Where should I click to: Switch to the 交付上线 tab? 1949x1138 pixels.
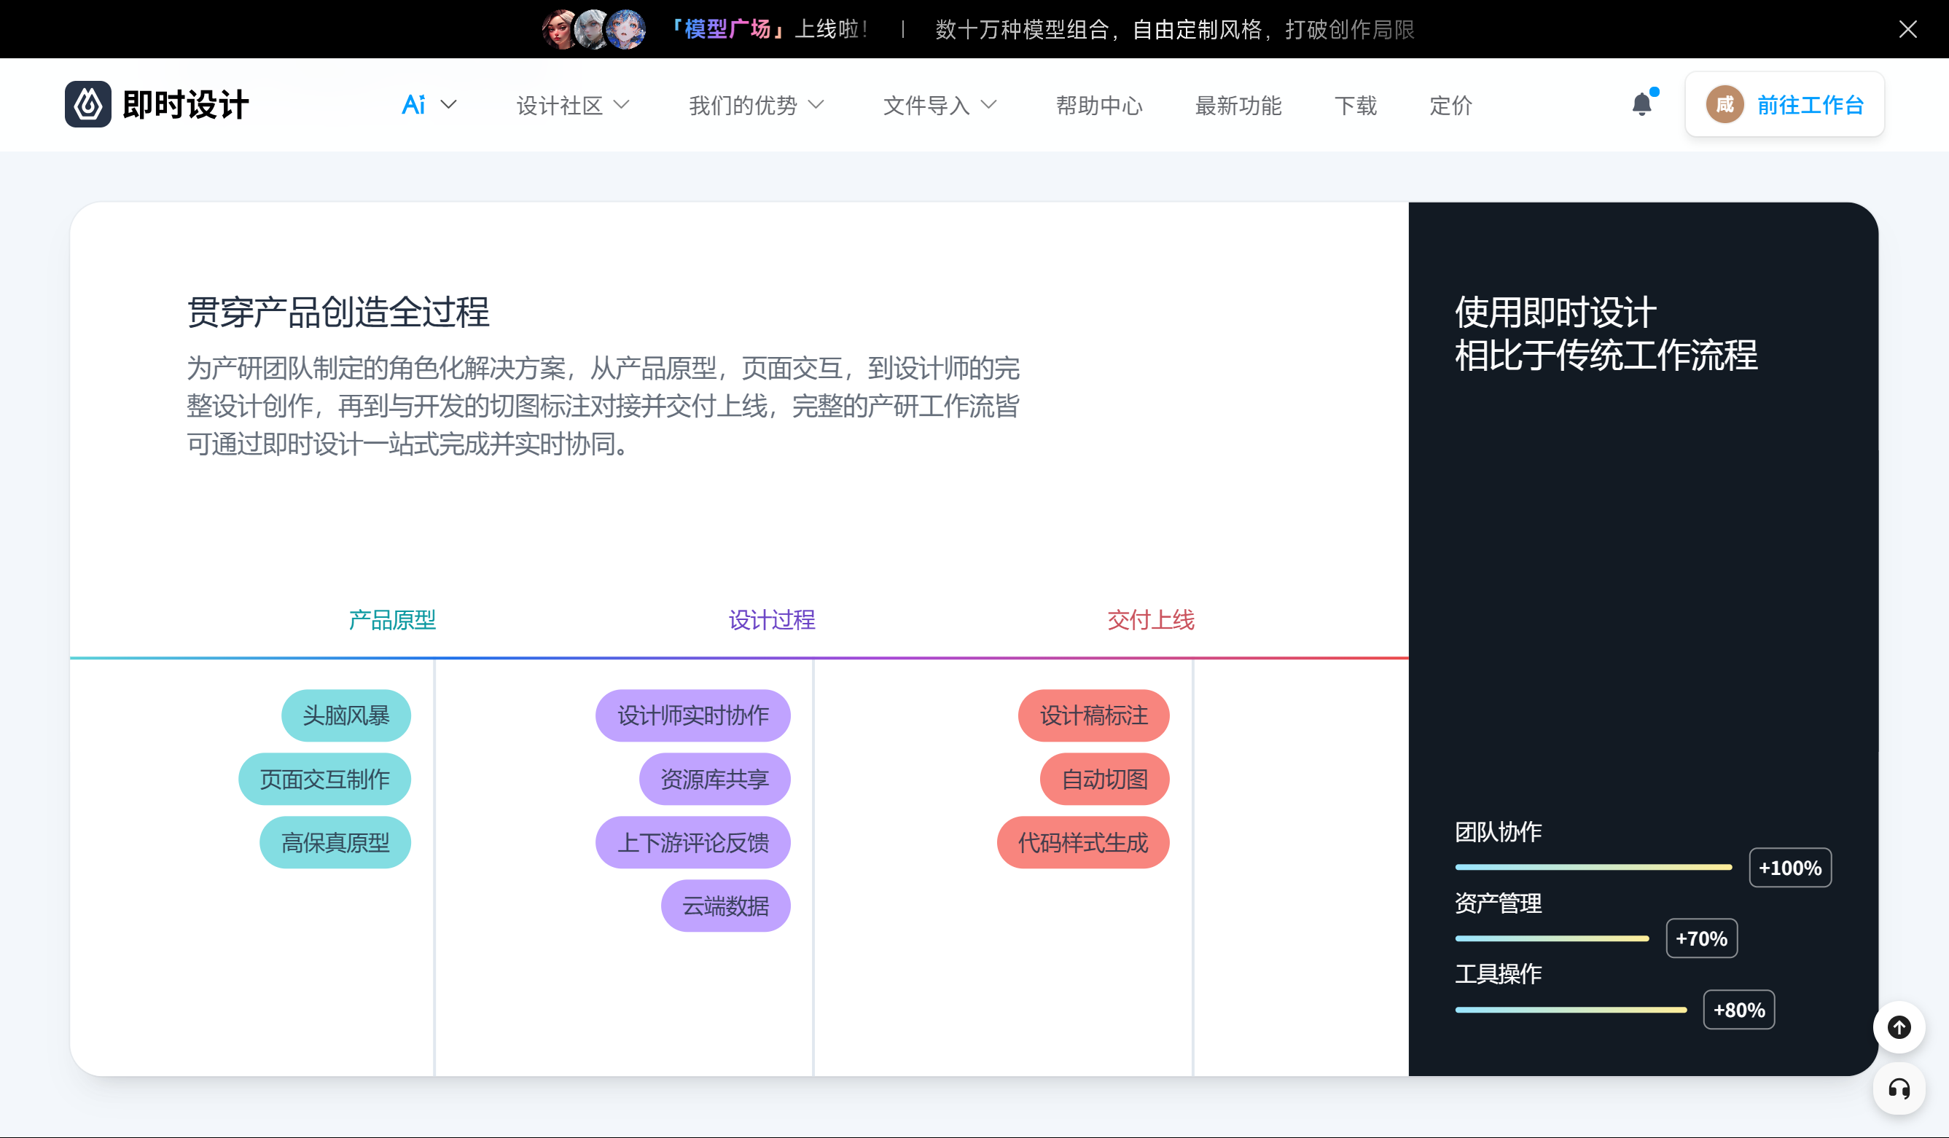pyautogui.click(x=1150, y=619)
